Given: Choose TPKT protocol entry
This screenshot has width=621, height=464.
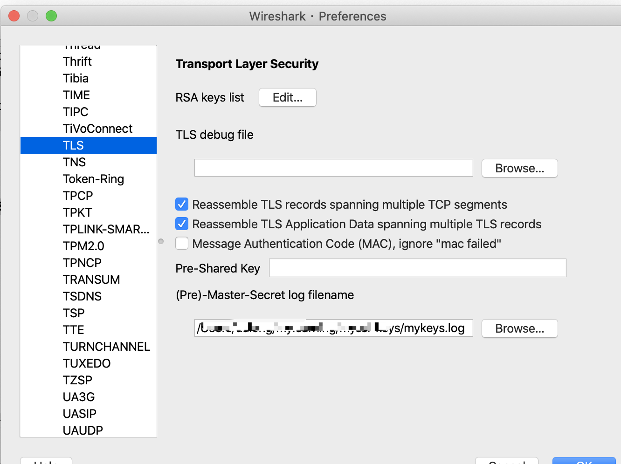Looking at the screenshot, I should coord(89,212).
